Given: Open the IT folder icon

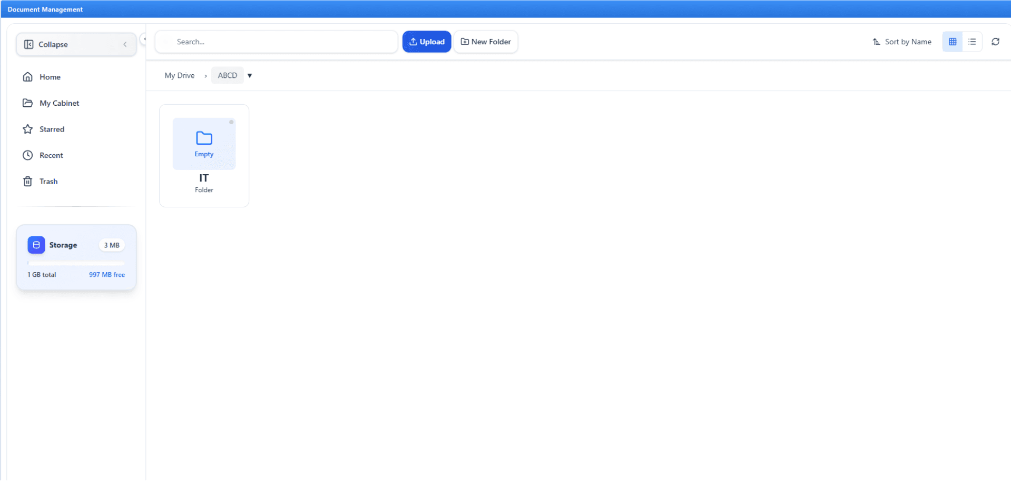Looking at the screenshot, I should pos(204,138).
